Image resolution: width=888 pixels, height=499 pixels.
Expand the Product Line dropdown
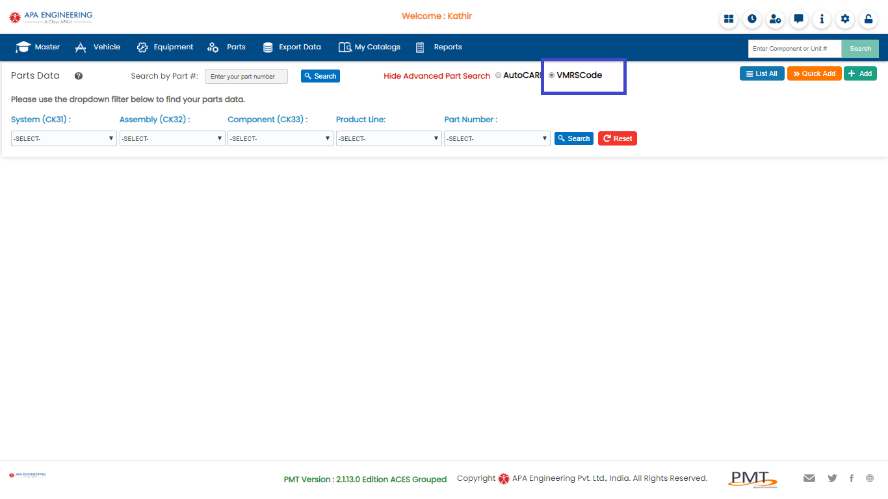(x=389, y=138)
